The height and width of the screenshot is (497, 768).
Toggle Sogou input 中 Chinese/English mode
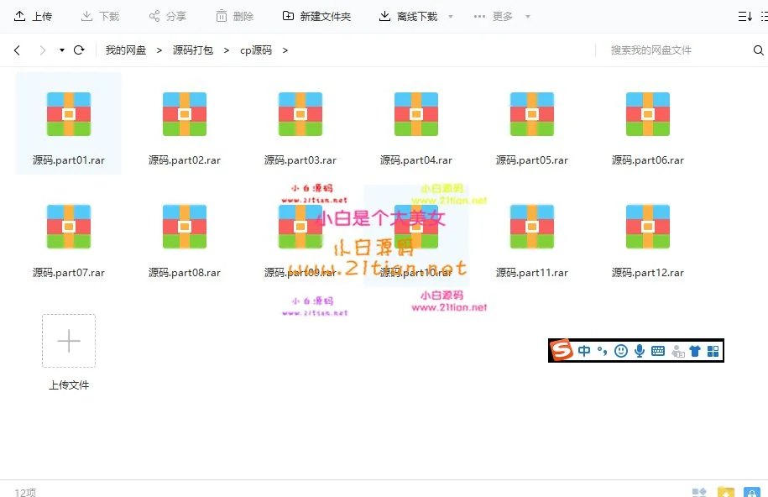click(584, 351)
